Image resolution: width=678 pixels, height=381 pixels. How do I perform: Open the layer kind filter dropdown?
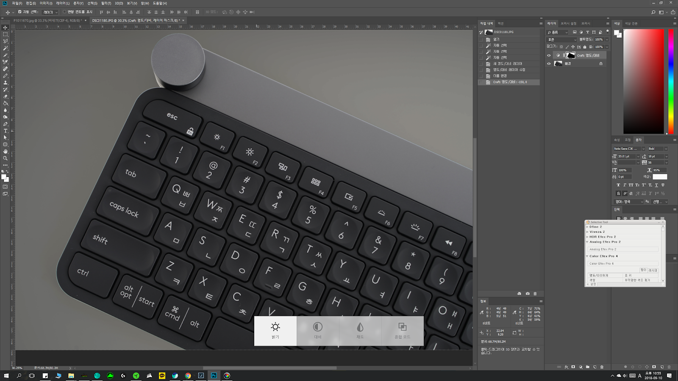(557, 32)
